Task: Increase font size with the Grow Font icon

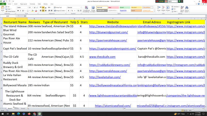Action: 35,8
